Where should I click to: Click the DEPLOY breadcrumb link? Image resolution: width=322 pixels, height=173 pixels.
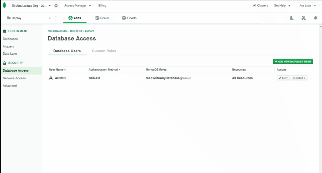pos(90,31)
